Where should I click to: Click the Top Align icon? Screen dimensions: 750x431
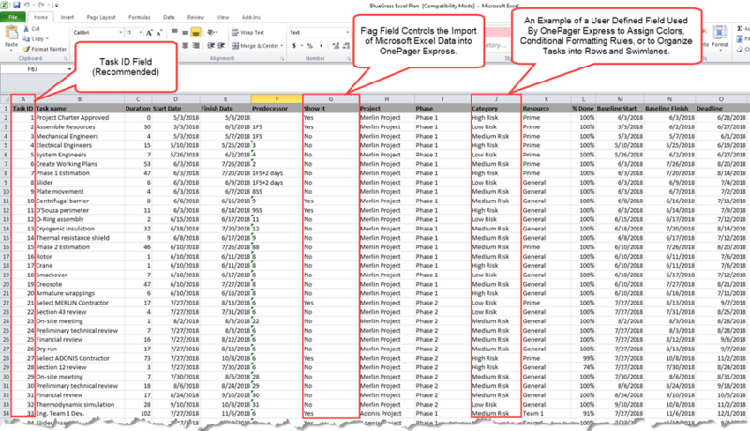click(174, 32)
